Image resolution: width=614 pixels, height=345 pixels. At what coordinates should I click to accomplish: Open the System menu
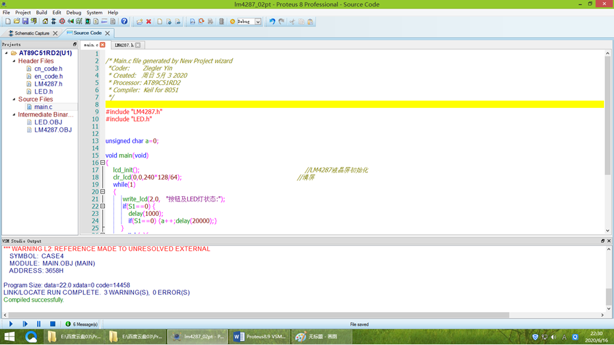(94, 13)
